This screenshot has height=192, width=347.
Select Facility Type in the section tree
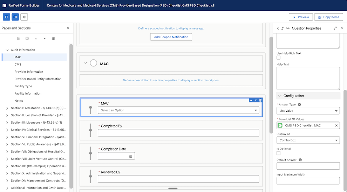click(x=23, y=86)
